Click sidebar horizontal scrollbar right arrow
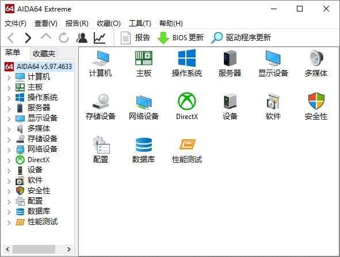The width and height of the screenshot is (340, 257). coord(68,249)
